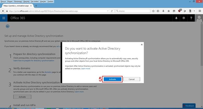The height and width of the screenshot is (109, 203).
Task: Confirm with the blue Activate button
Action: coord(112,79)
